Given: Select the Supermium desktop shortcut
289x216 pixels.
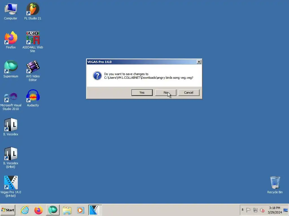Looking at the screenshot, I should 11,69.
